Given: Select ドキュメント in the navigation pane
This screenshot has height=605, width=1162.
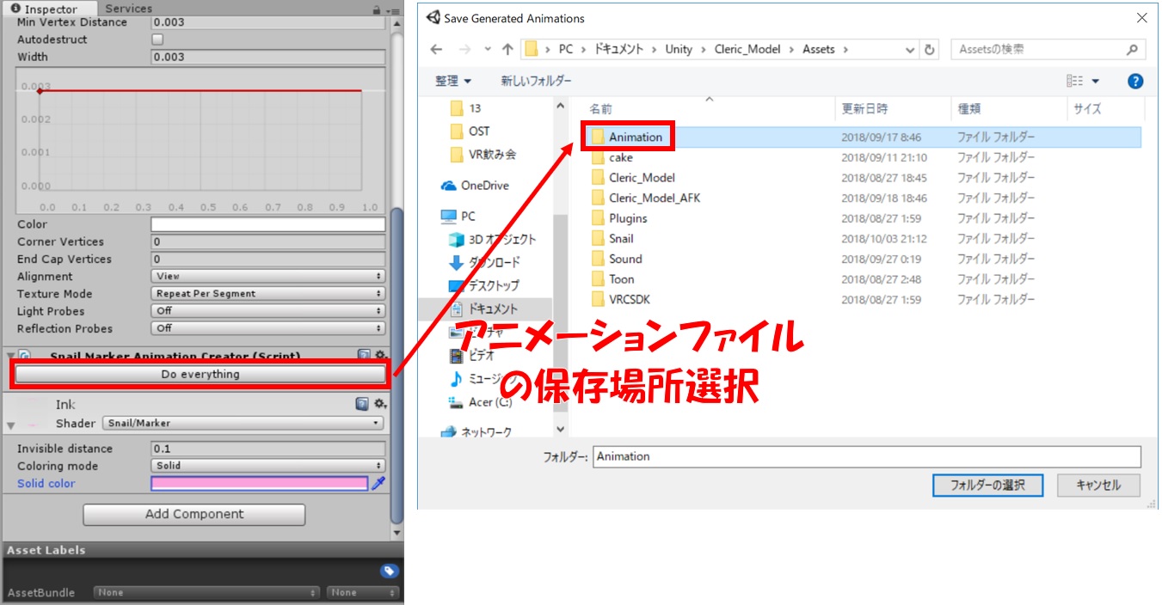Looking at the screenshot, I should 493,309.
